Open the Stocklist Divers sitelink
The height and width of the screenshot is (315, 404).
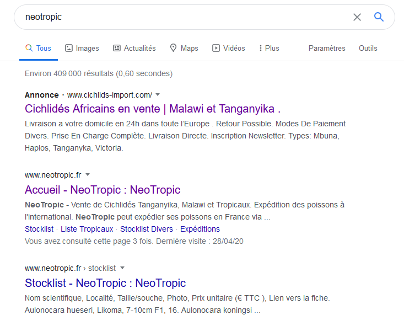pyautogui.click(x=147, y=229)
